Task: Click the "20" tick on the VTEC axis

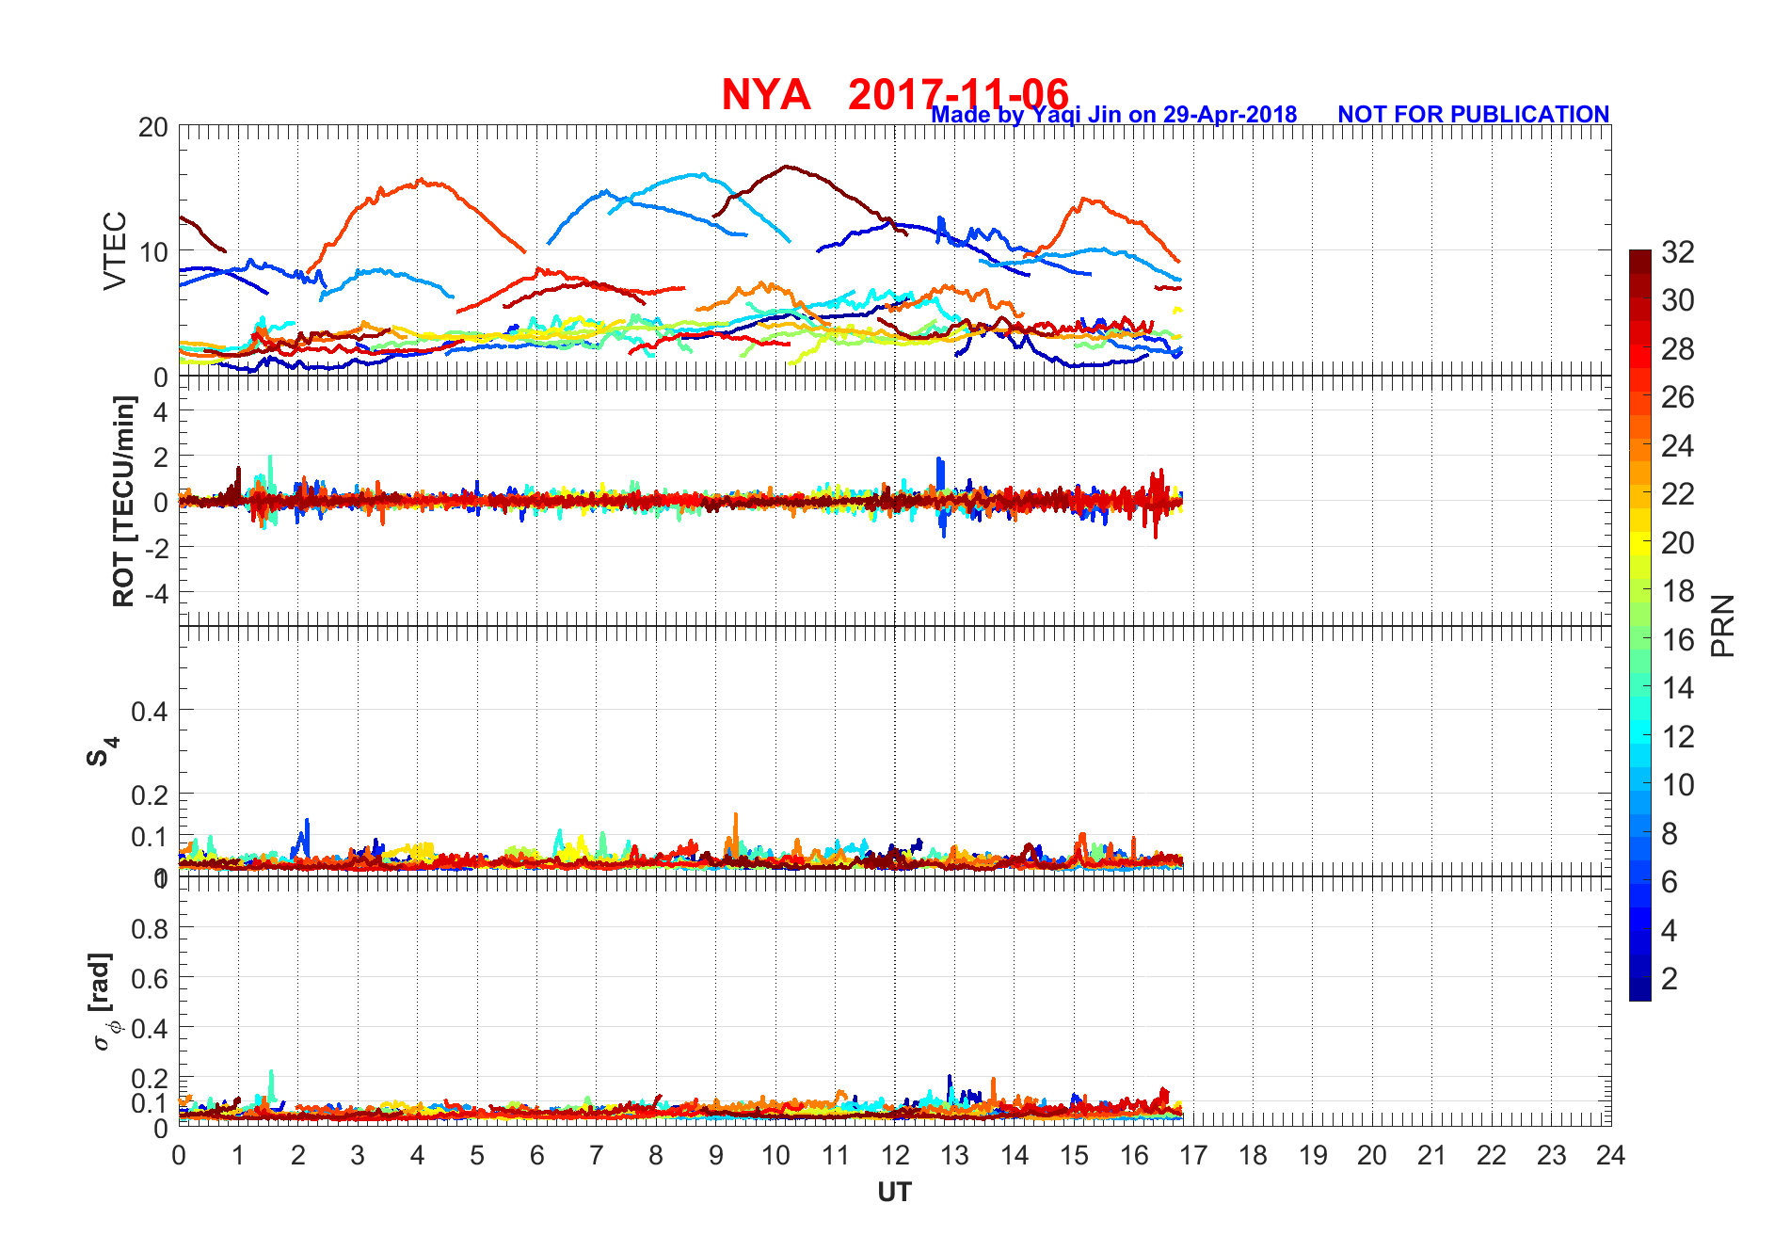Action: pos(153,127)
